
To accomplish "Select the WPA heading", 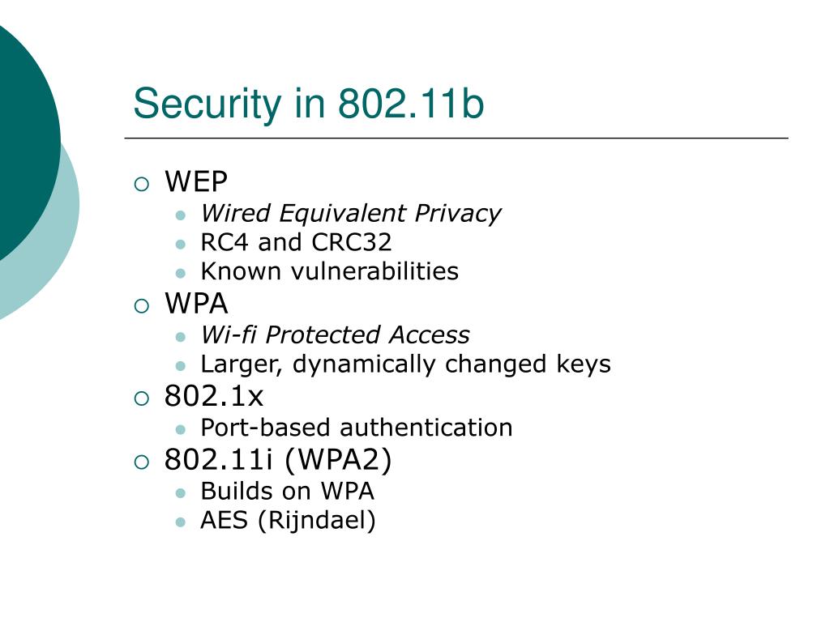I will pos(196,304).
